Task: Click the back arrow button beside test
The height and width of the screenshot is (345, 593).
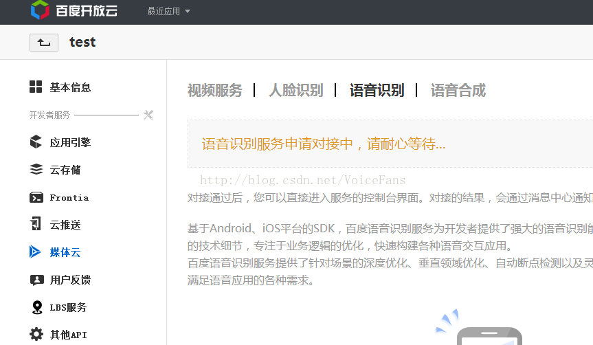Action: coord(44,43)
